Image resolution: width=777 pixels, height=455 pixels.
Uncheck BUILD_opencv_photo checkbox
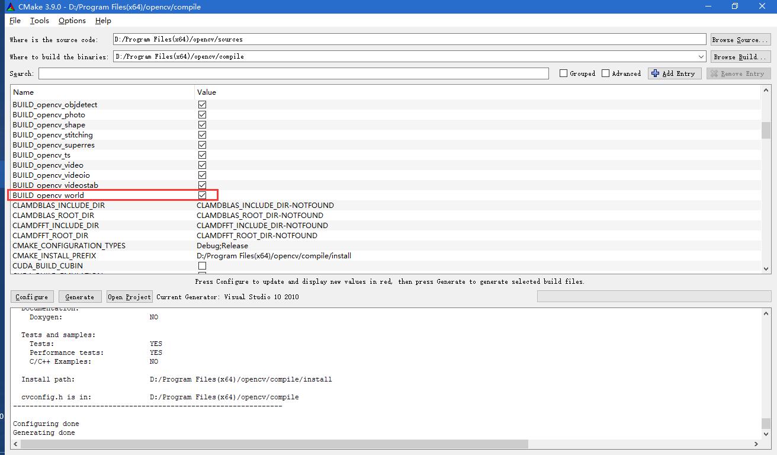202,115
